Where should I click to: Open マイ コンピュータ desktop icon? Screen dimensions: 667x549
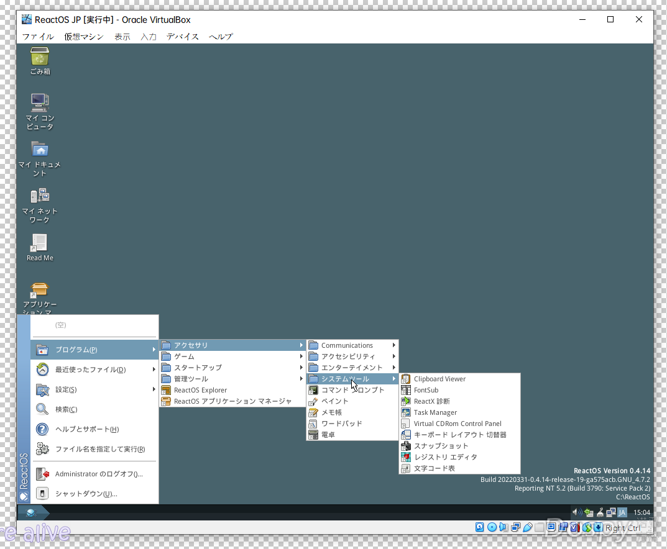pos(40,111)
